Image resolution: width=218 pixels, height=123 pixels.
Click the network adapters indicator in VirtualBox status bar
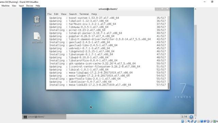192,121
